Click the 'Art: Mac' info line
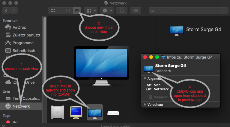230x127 pixels. pyautogui.click(x=154, y=85)
